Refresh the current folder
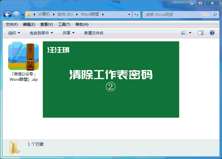222x159 pixels. click(x=136, y=15)
